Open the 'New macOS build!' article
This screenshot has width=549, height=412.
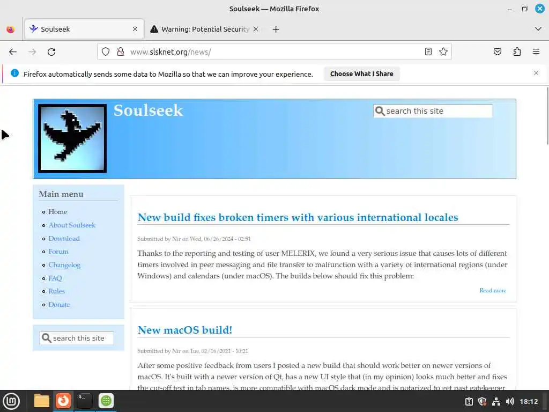click(x=185, y=330)
